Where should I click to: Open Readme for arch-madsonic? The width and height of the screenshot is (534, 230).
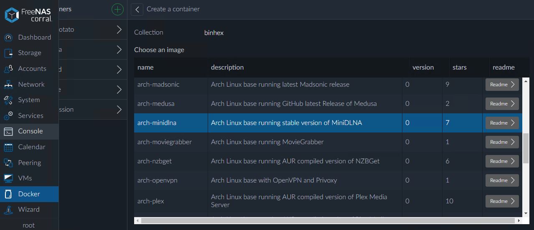pos(502,85)
